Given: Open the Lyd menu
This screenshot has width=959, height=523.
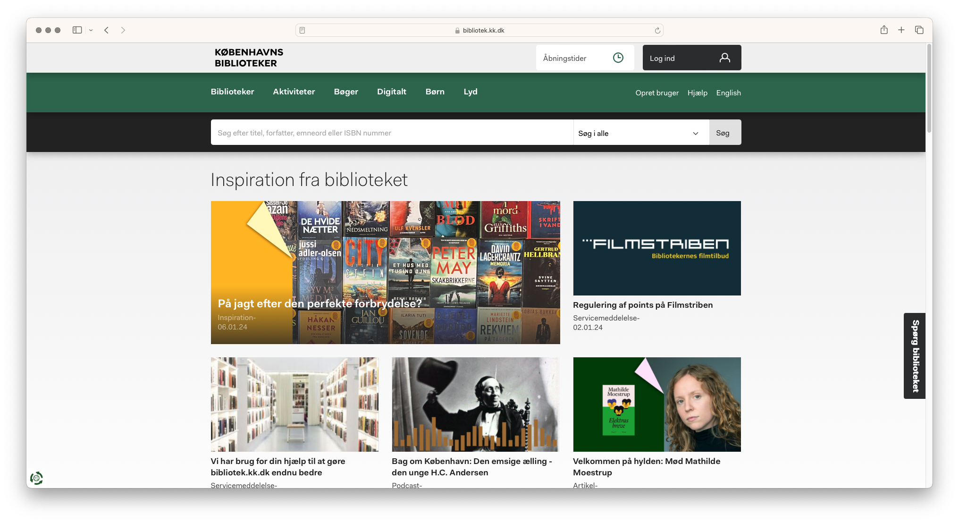Looking at the screenshot, I should (470, 92).
